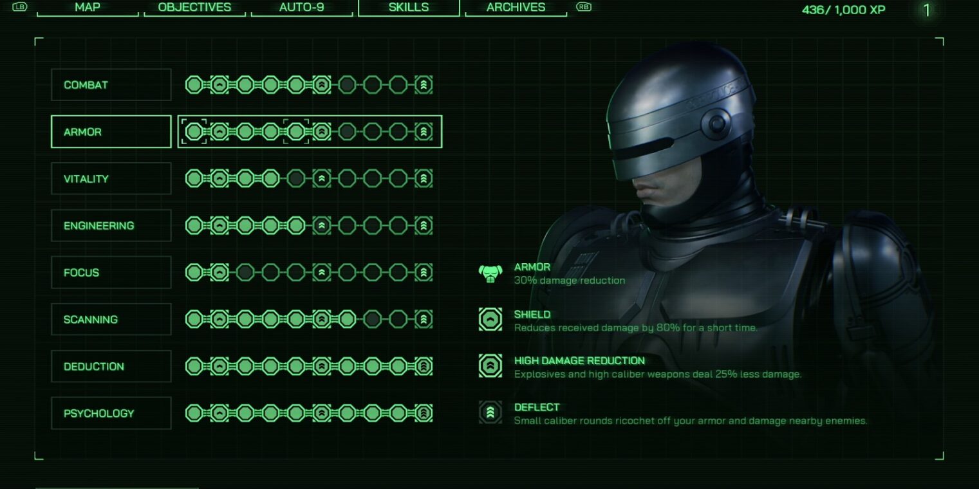Click the 'HIGH DAMAGE REDUCTION' perk title
The width and height of the screenshot is (979, 489).
[x=579, y=361]
